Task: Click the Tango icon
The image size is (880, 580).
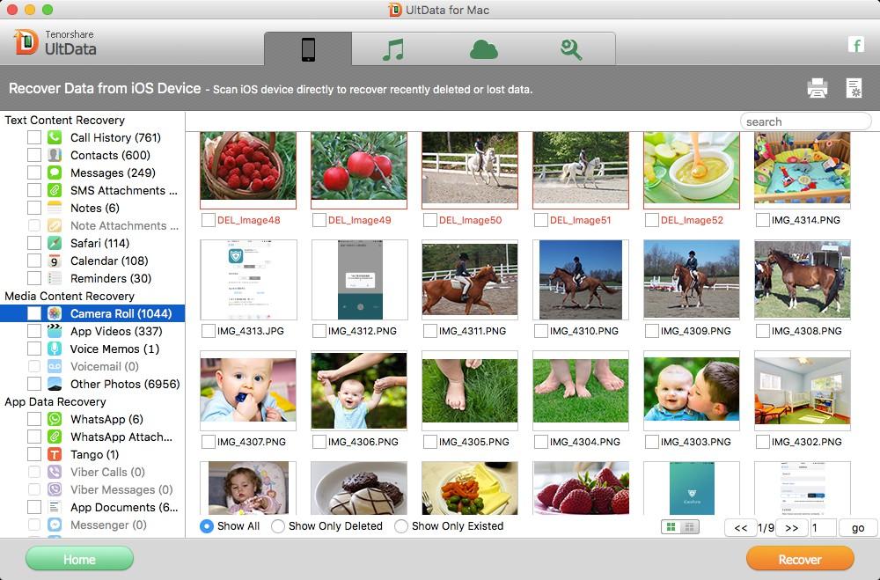Action: coord(55,454)
